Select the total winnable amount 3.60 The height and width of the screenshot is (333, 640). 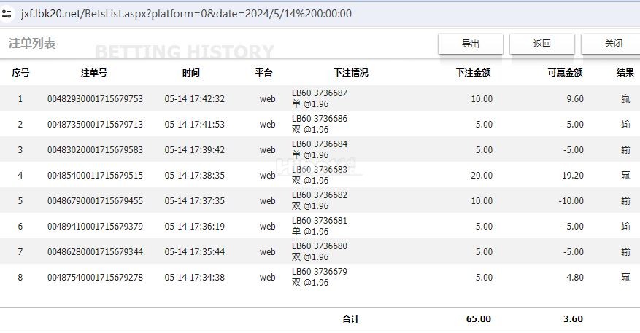pyautogui.click(x=573, y=319)
